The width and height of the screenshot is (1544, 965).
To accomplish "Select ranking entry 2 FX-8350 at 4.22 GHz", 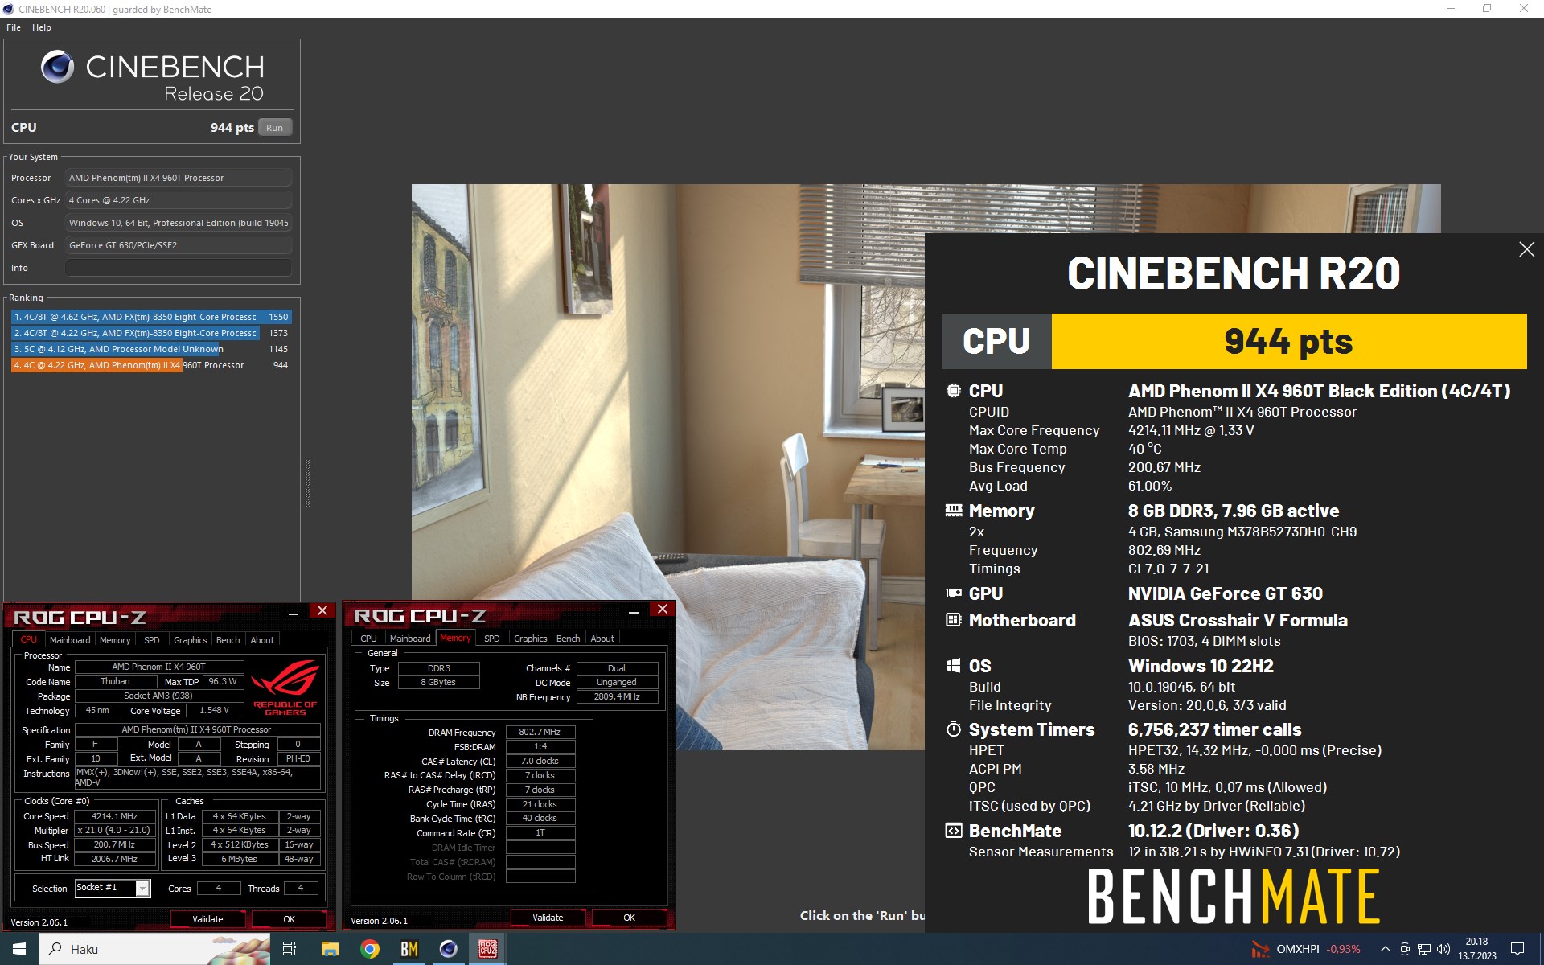I will coord(151,333).
